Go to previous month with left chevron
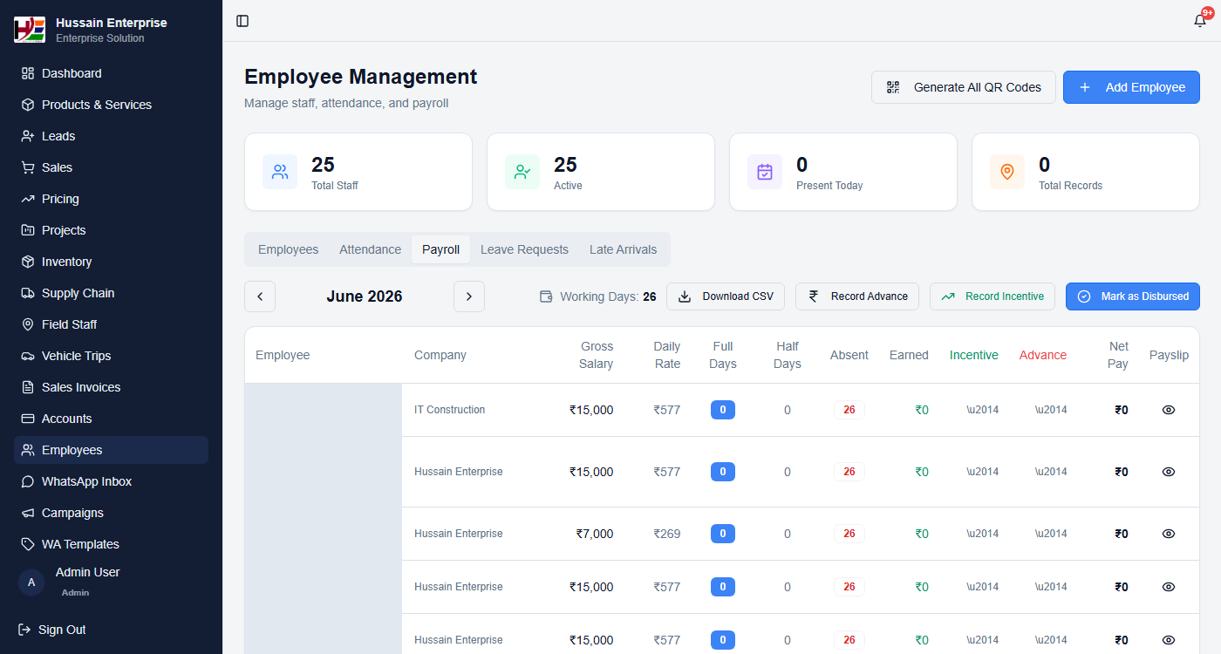This screenshot has height=654, width=1221. pyautogui.click(x=260, y=296)
